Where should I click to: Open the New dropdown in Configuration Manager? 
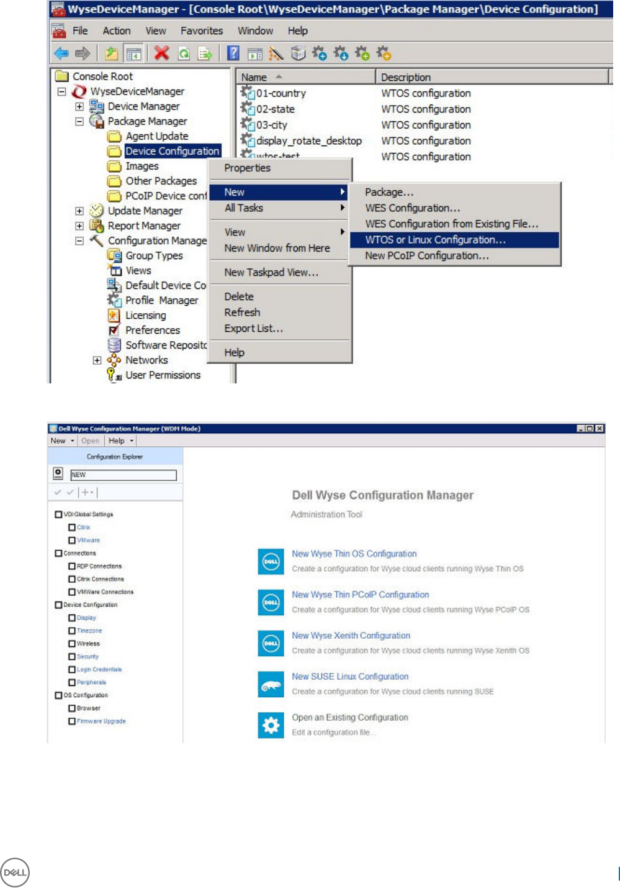click(x=63, y=441)
